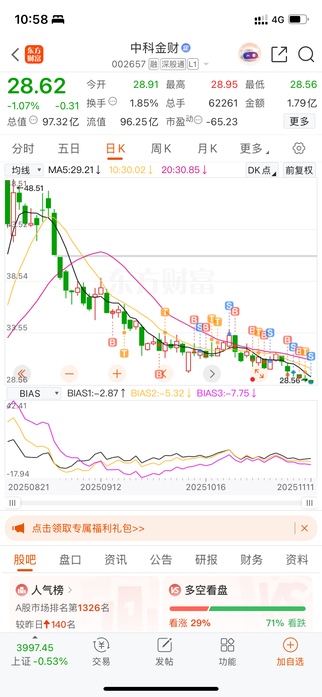
Task: Switch to 五日 chart tab
Action: 69,149
